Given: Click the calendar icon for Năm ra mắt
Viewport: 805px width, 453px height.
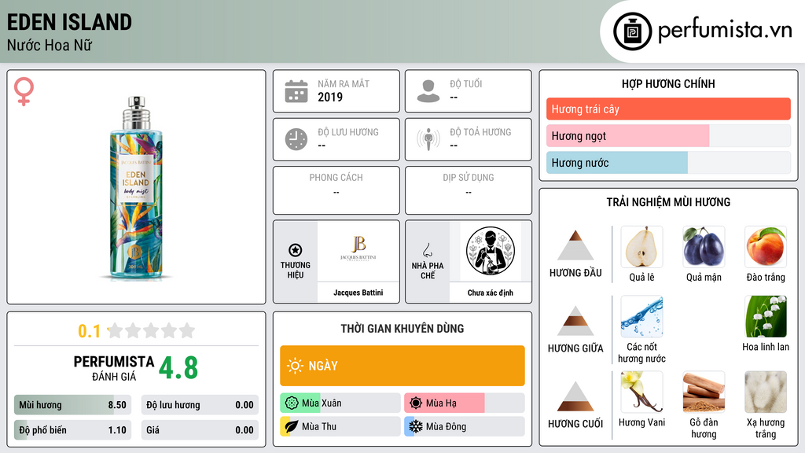Looking at the screenshot, I should pos(296,91).
